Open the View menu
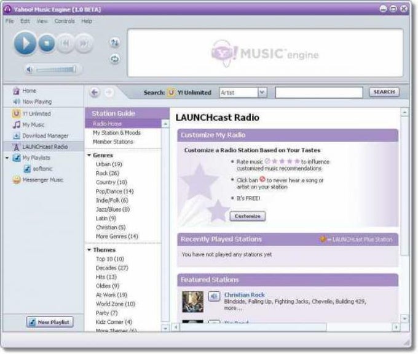The height and width of the screenshot is (354, 418). tap(42, 21)
